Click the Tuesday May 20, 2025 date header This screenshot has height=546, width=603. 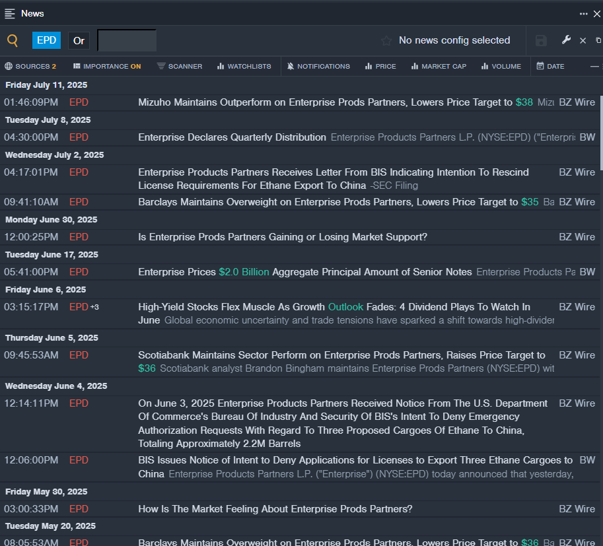tap(50, 526)
